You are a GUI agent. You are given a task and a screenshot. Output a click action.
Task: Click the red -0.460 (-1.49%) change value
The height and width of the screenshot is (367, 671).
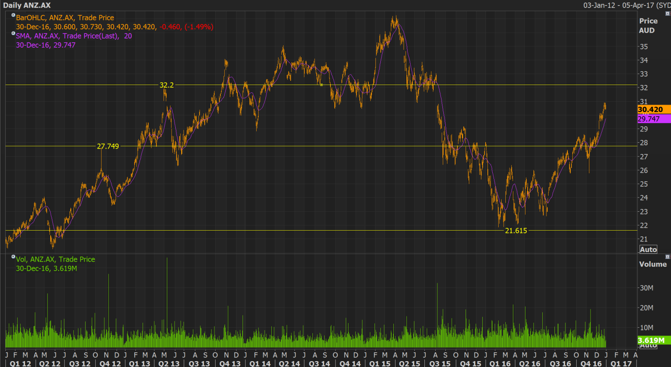point(186,27)
